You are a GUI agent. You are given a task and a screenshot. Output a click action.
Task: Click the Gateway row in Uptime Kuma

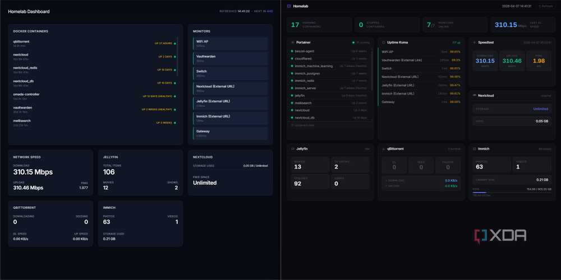tap(421, 102)
